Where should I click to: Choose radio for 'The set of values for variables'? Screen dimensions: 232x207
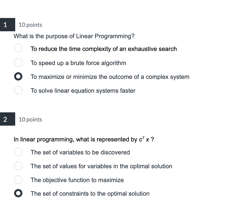pyautogui.click(x=18, y=166)
